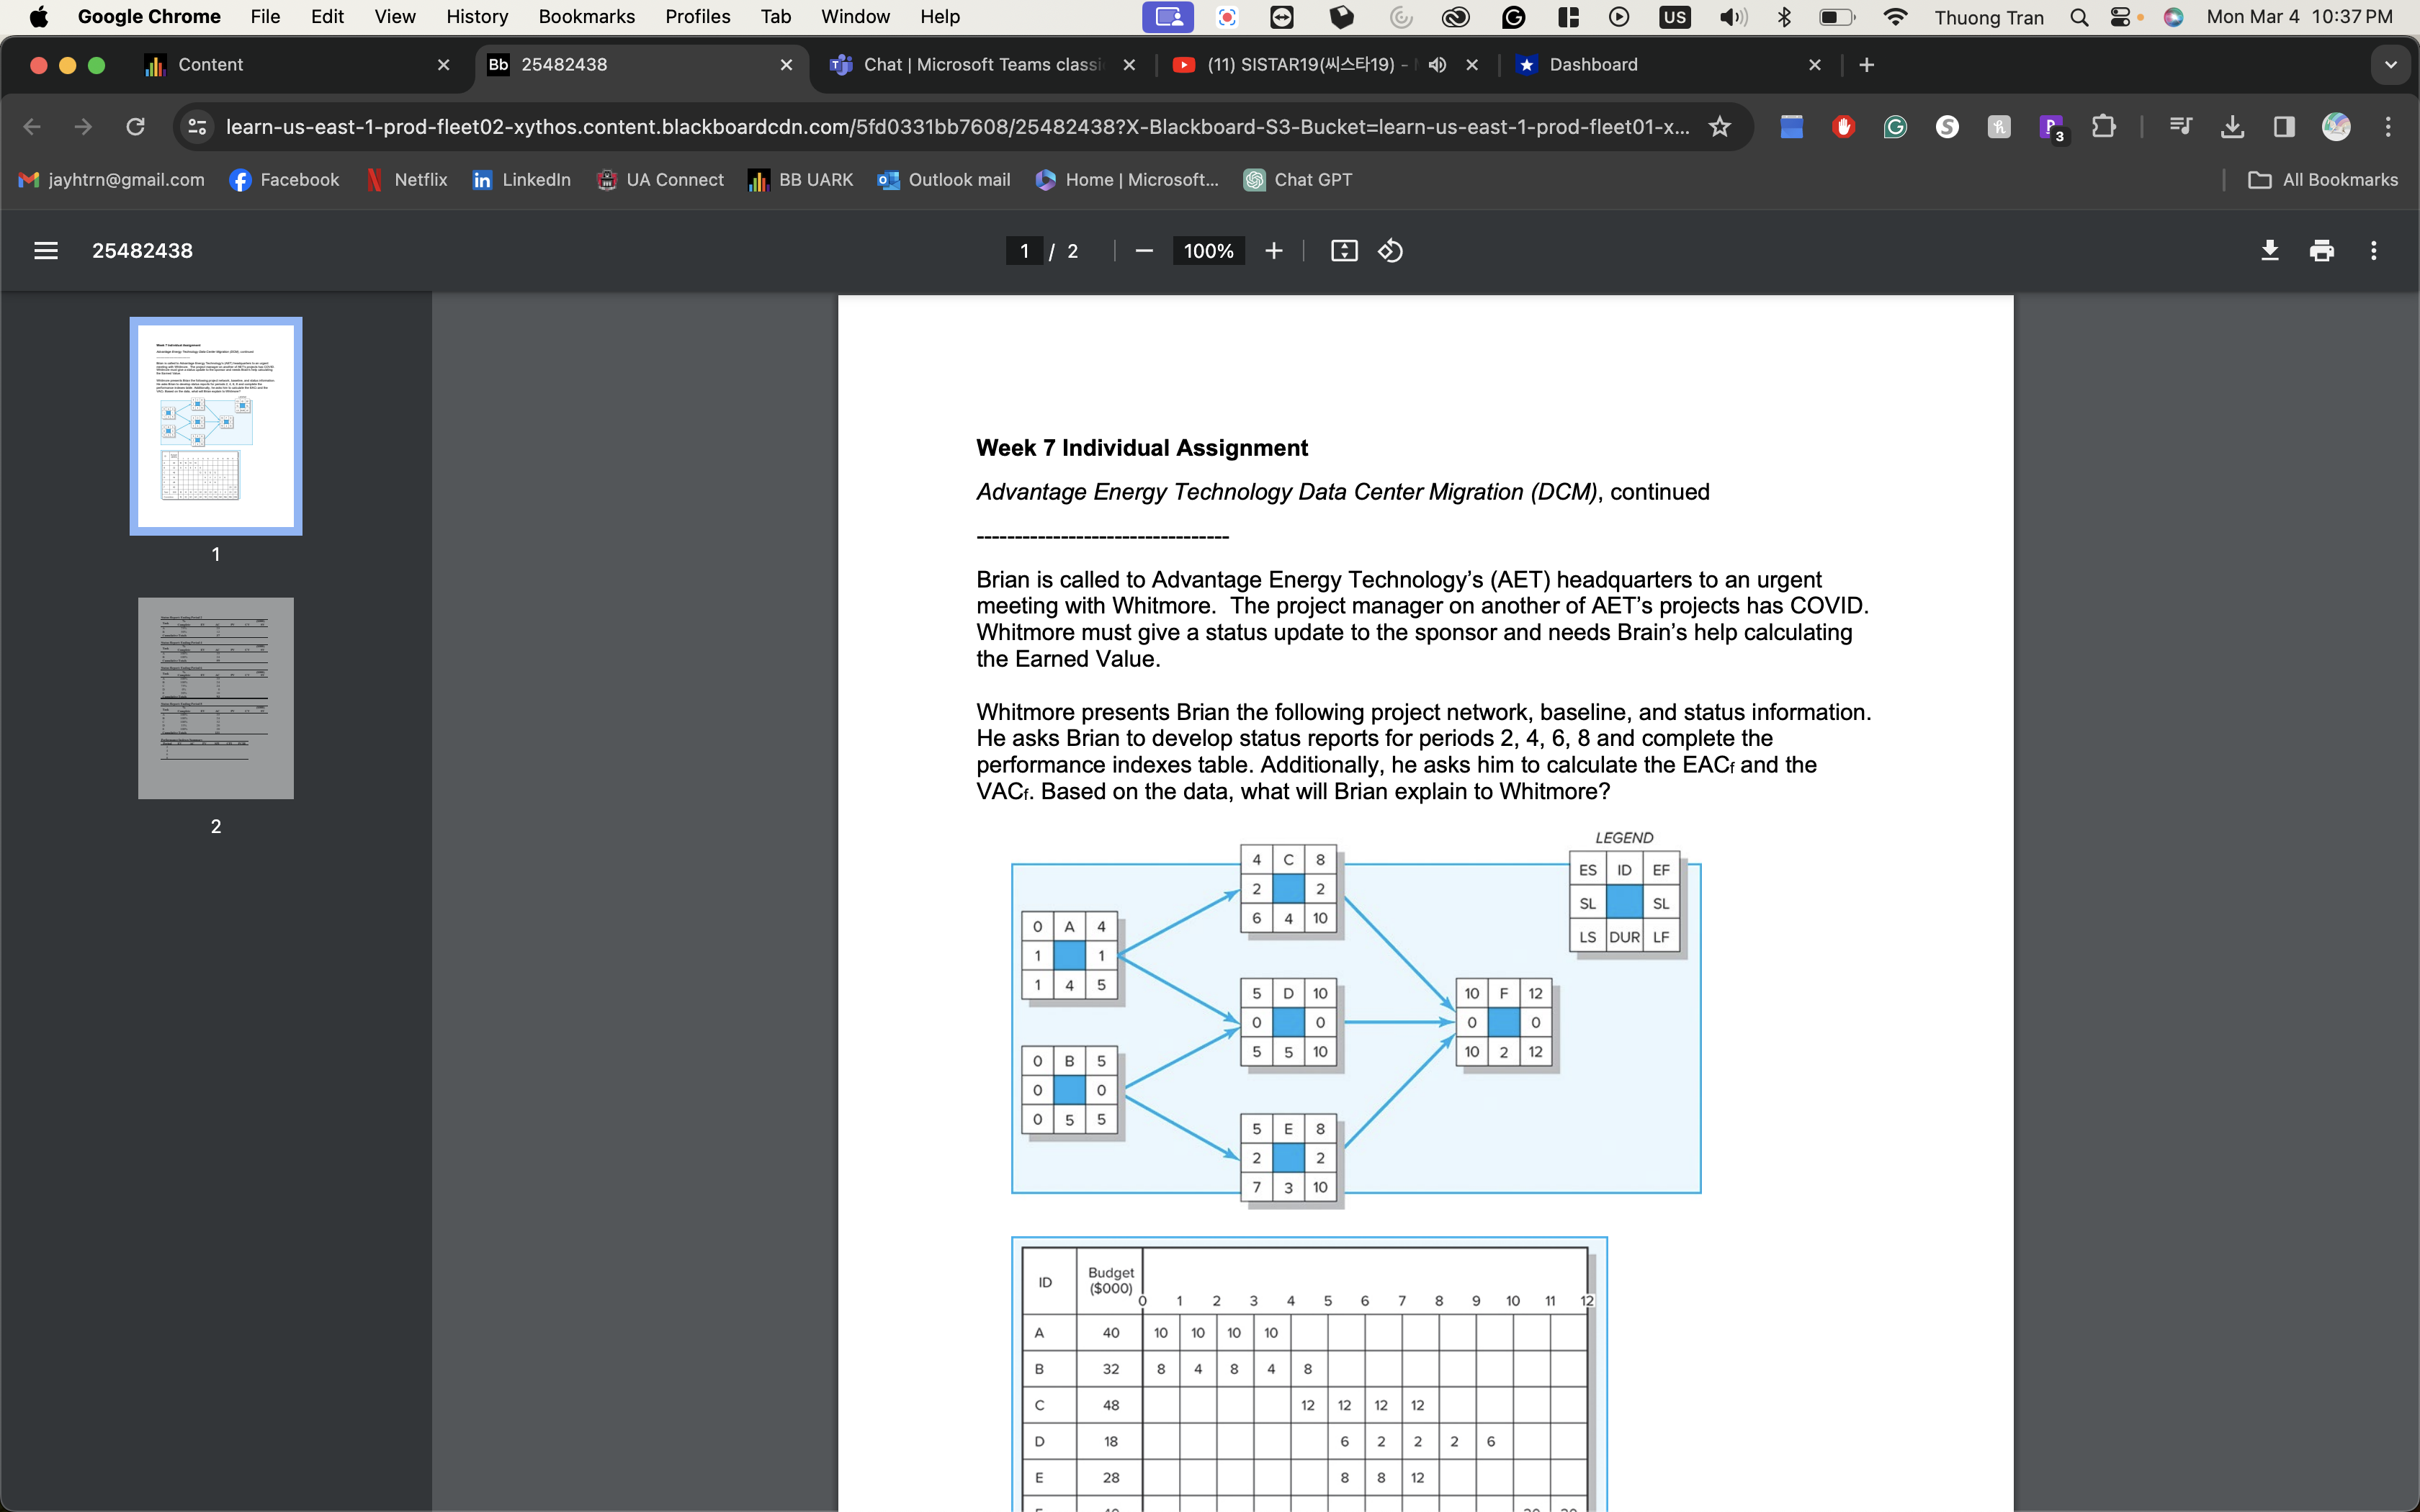The height and width of the screenshot is (1512, 2420).
Task: Click the fit-to-page icon
Action: 1343,250
